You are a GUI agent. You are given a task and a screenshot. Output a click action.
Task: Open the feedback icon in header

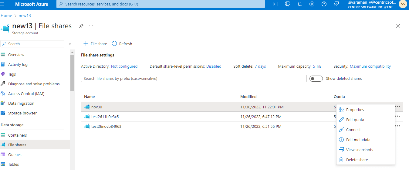point(336,4)
